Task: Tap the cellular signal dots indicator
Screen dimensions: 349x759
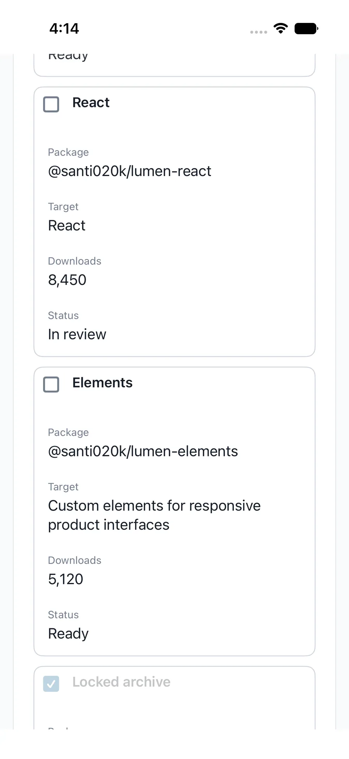Action: 259,32
